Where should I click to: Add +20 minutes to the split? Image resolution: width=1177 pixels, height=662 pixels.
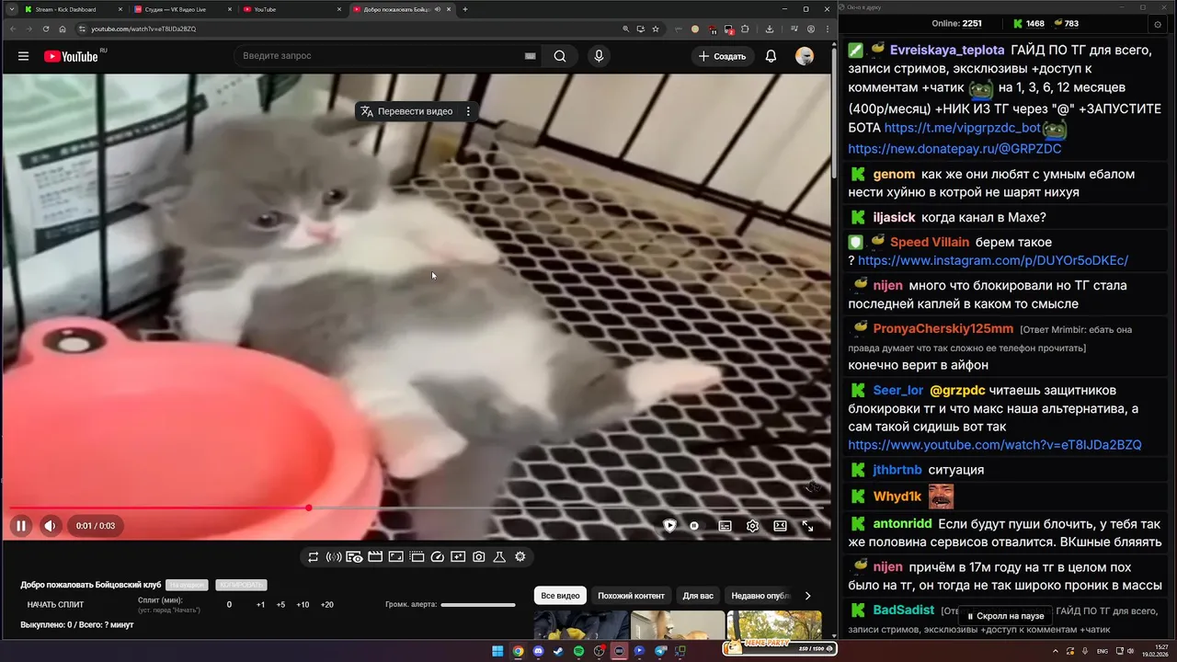326,605
